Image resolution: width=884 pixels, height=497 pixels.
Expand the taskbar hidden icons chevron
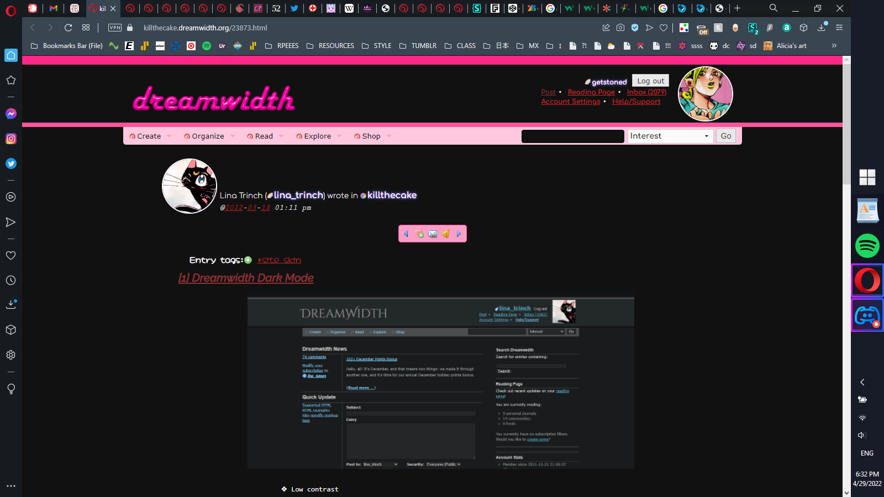pos(862,382)
